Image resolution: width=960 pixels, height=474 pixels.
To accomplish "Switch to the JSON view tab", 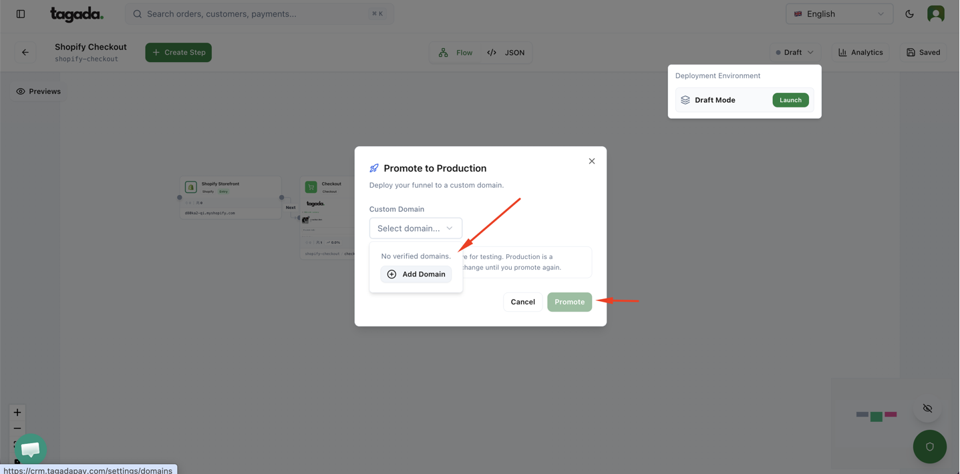I will (506, 52).
